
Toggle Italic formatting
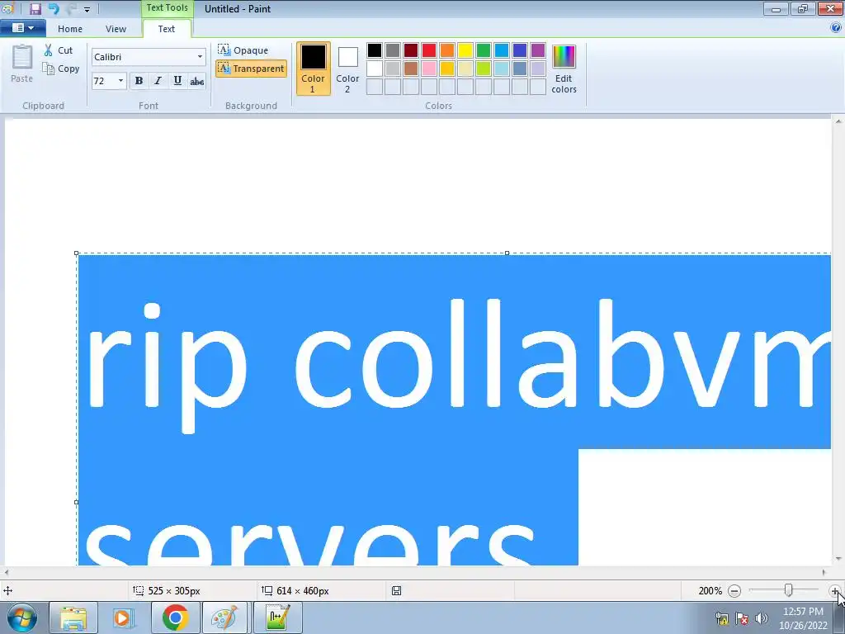click(158, 81)
